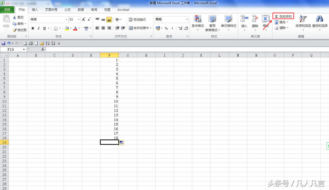Switch to the Page Layout tab
Viewport: 329px width, 190px height.
click(51, 10)
